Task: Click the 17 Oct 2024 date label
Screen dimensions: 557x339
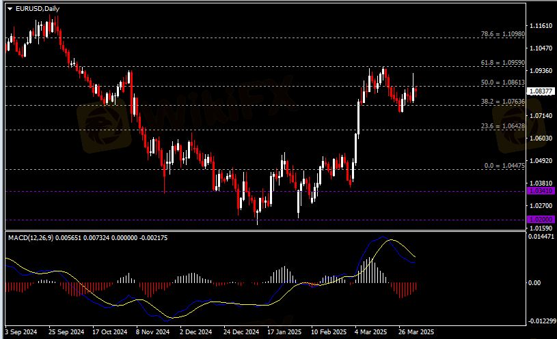Action: (110, 332)
